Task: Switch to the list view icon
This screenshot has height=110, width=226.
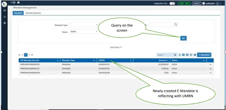Action: pos(183,55)
